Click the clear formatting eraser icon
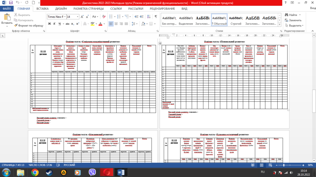Viewport: 316px width, 177px height. pyautogui.click(x=104, y=17)
